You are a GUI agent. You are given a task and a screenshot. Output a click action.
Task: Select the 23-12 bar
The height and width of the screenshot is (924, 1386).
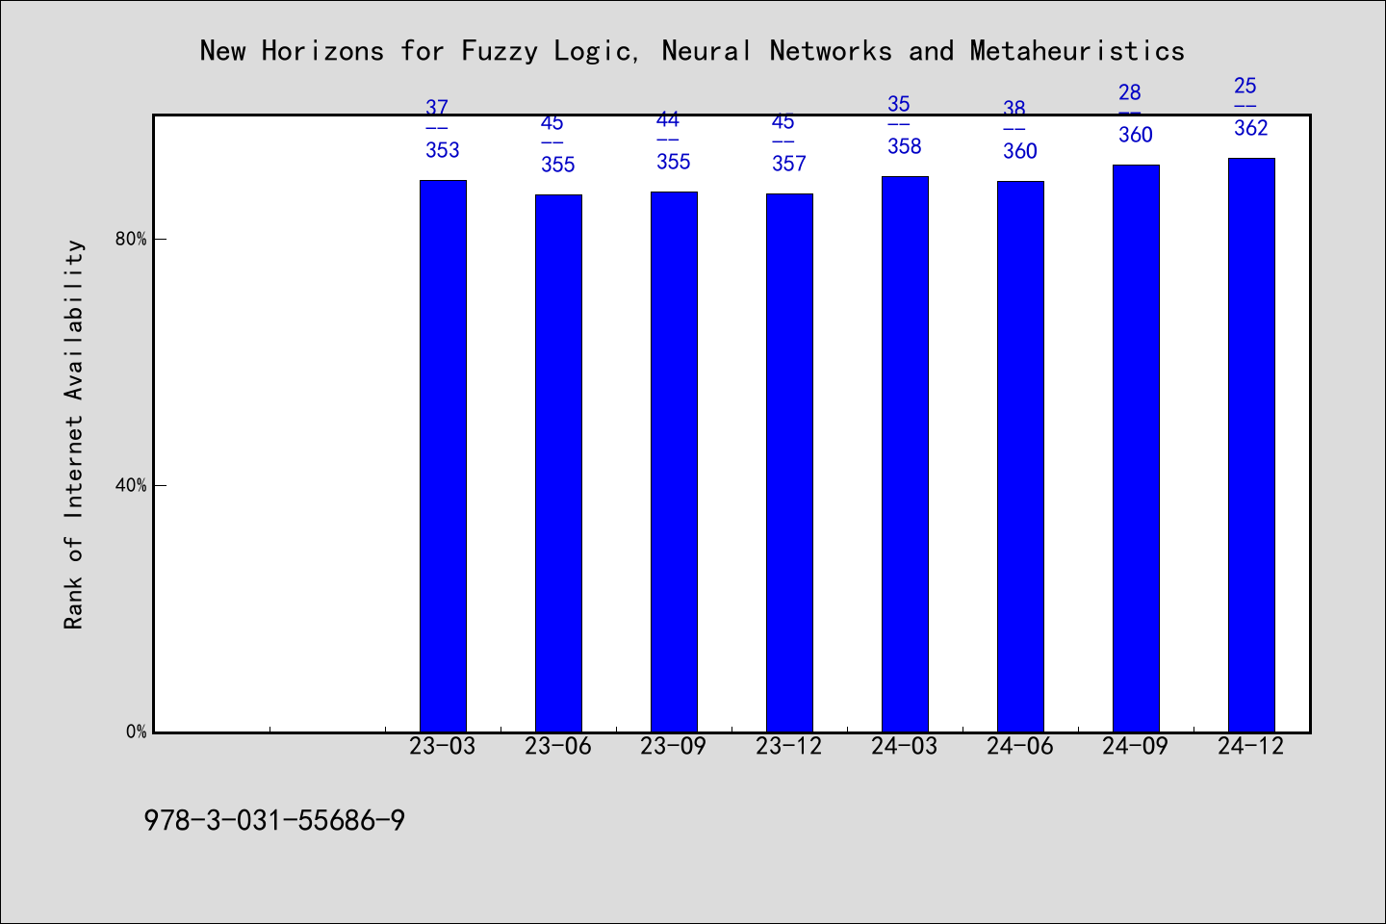pyautogui.click(x=789, y=463)
